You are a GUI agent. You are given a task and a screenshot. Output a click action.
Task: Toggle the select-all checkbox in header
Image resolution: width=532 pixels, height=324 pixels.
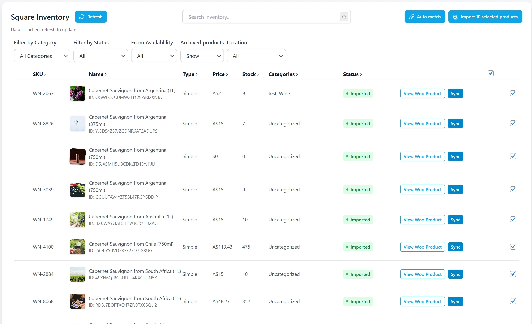490,73
